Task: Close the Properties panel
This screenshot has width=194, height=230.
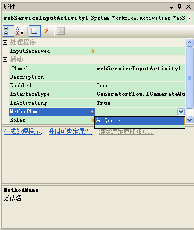Action: [188, 7]
